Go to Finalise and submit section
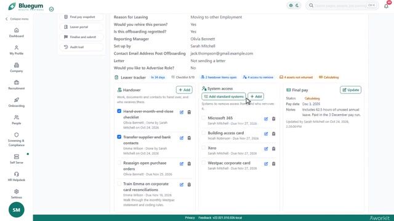 [x=82, y=37]
